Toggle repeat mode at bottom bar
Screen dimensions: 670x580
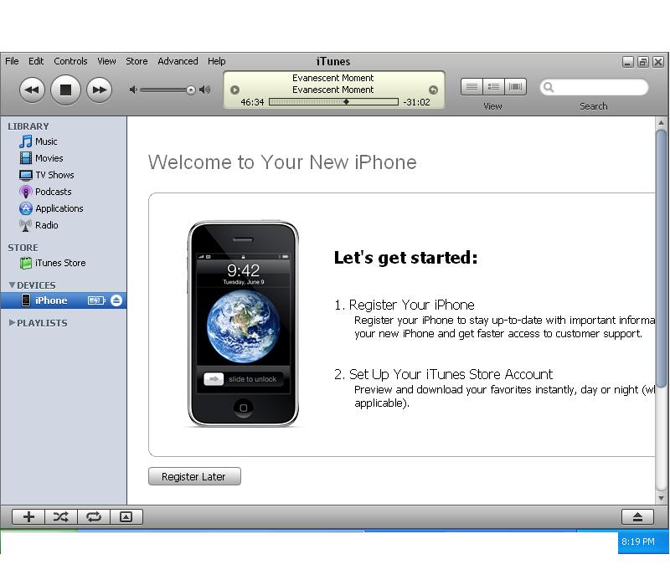tap(94, 517)
